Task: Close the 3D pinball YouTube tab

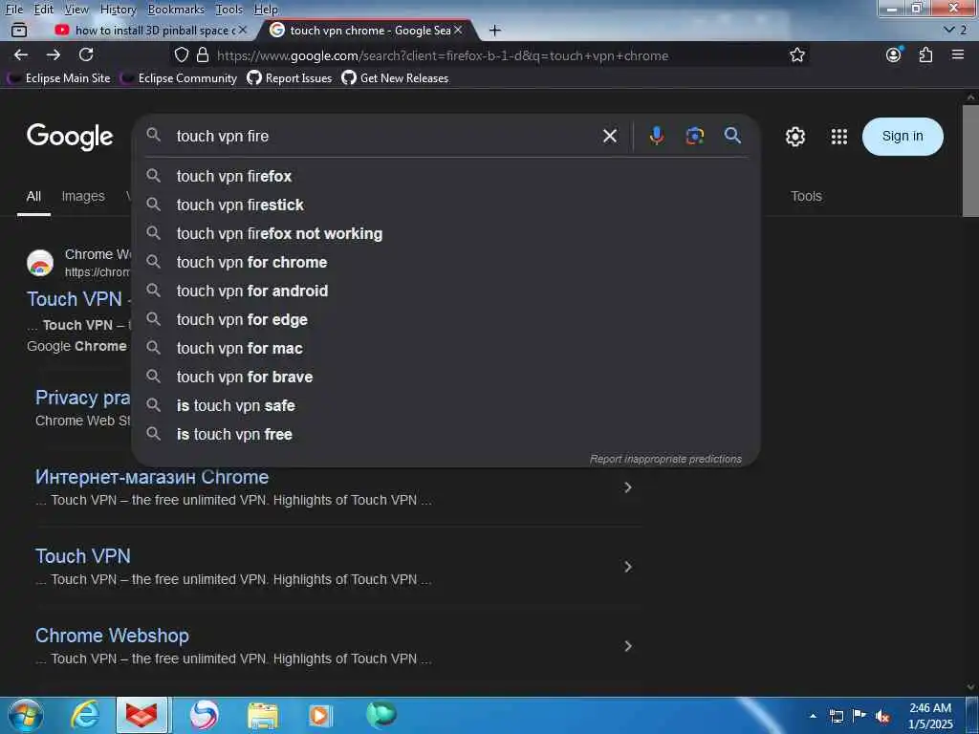Action: click(243, 30)
